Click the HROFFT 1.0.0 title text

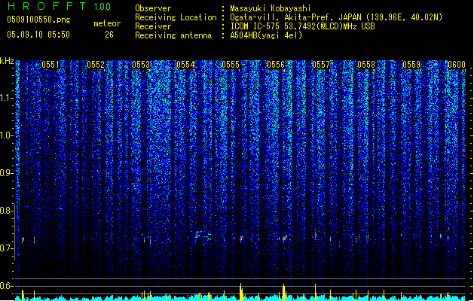[59, 6]
